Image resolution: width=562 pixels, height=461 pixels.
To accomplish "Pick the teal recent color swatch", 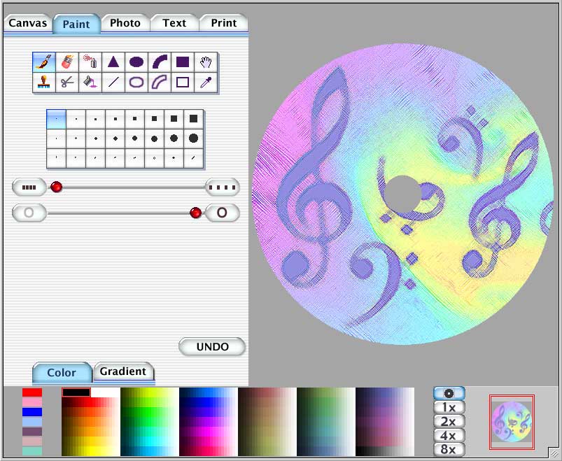I will [x=32, y=451].
